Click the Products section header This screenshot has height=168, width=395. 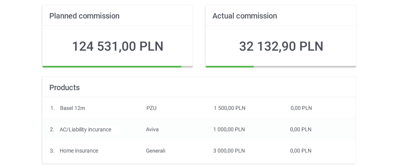pos(64,87)
